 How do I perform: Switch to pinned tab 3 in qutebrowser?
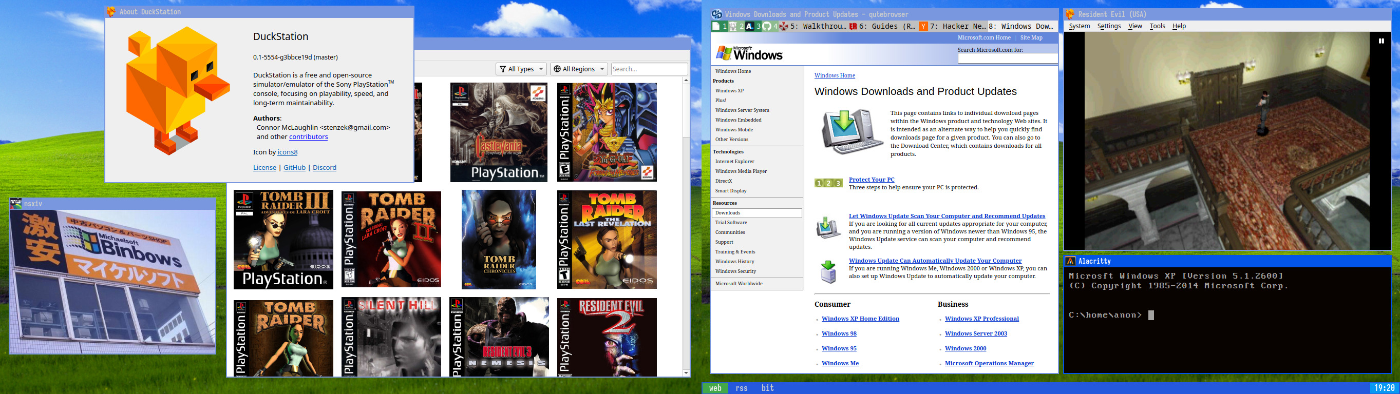point(753,26)
